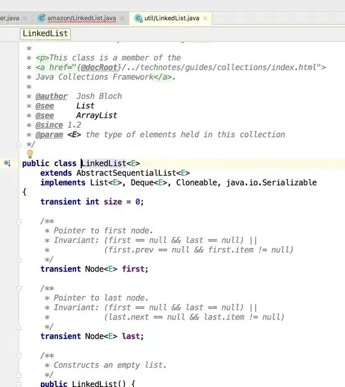Collapse the 'Pointer to first node' comment

point(19,221)
